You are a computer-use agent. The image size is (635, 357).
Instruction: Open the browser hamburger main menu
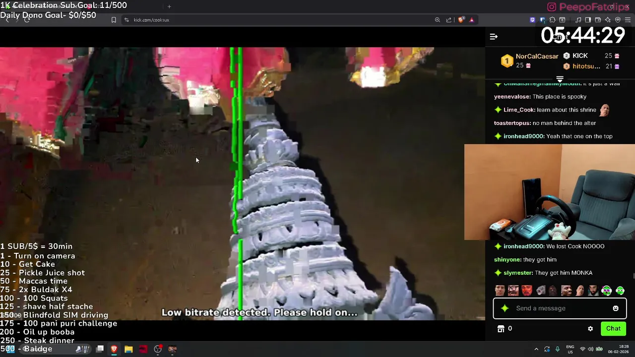coord(628,20)
